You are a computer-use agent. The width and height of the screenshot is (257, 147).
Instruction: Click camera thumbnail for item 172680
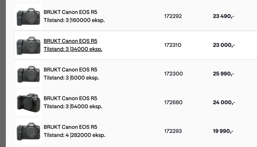click(x=28, y=102)
